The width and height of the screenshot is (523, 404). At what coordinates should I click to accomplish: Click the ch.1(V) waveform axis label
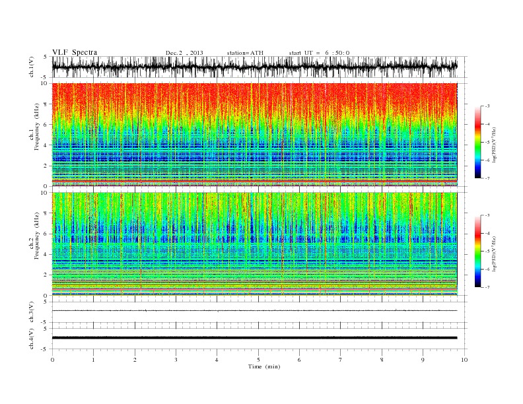click(x=32, y=67)
